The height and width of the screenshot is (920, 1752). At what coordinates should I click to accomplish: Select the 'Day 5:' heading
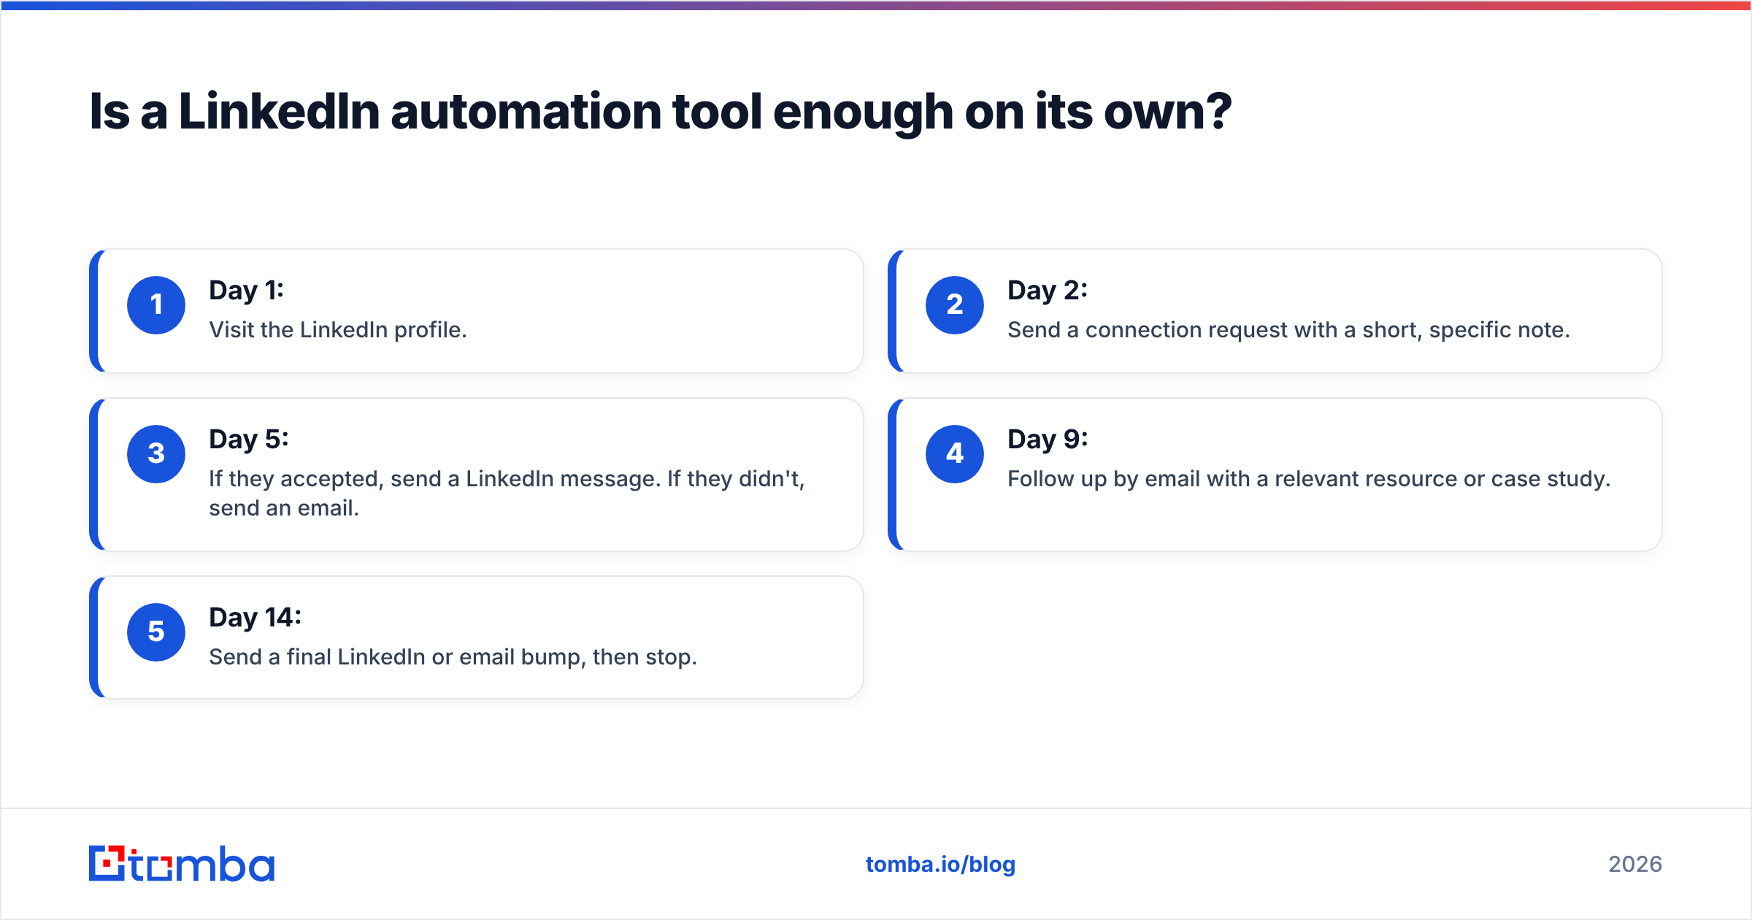(x=249, y=440)
